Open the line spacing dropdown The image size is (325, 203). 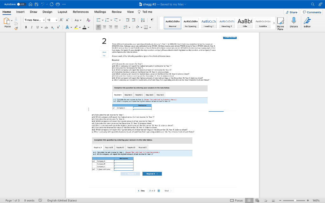click(x=127, y=27)
